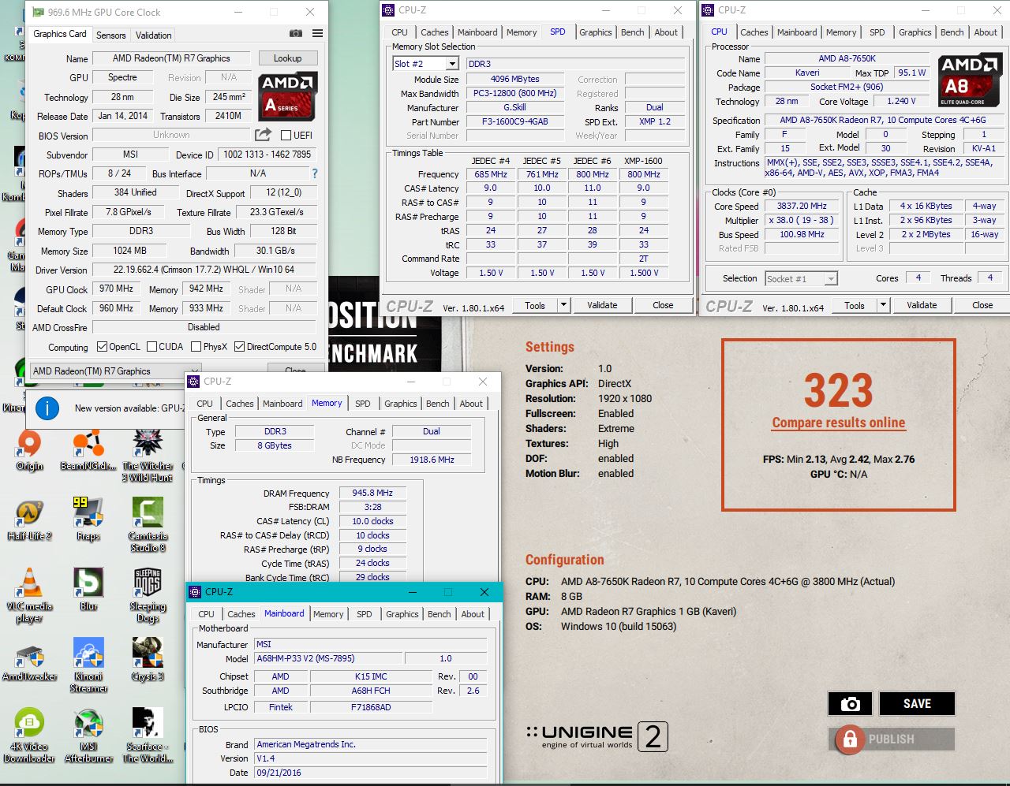Click the CPU-Z SPD window title icon
The width and height of the screenshot is (1010, 786).
[387, 10]
